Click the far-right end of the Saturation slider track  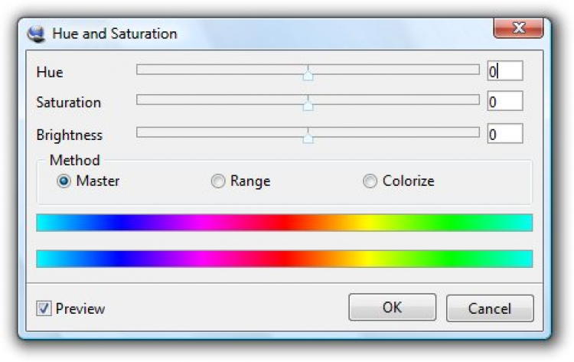pos(476,99)
